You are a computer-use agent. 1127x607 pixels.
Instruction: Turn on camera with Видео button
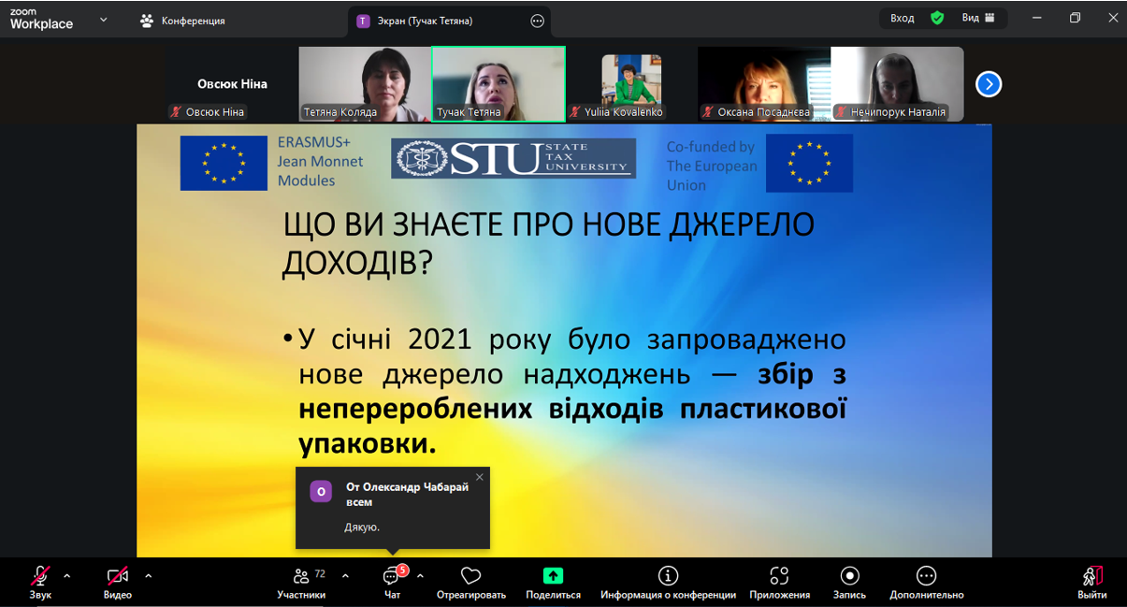(x=118, y=577)
